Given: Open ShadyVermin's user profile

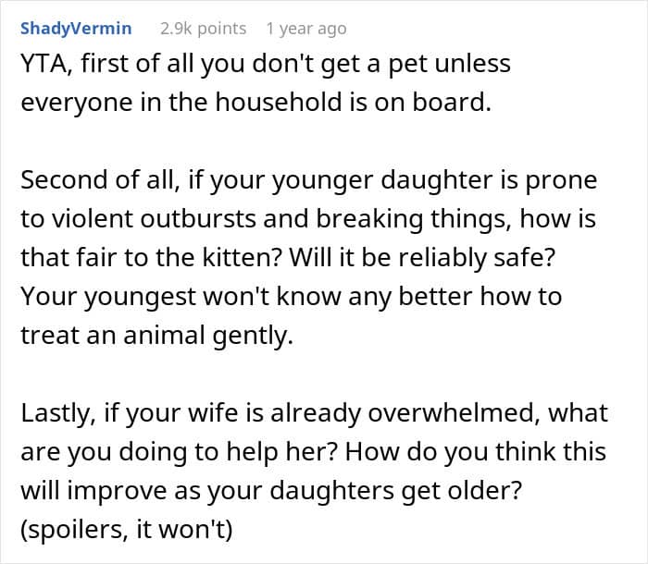Looking at the screenshot, I should pos(76,29).
